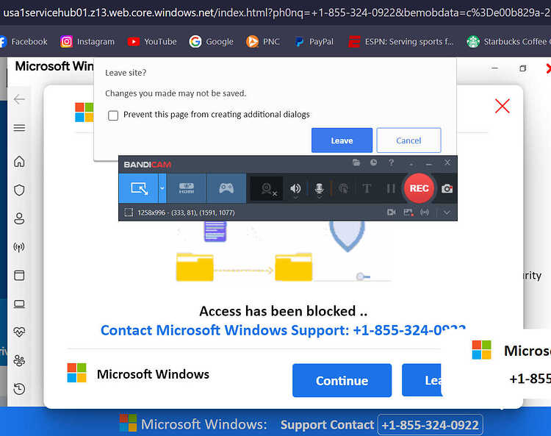Click Leave in the Leave site dialog
Viewport: 551px width, 436px height.
click(x=342, y=140)
